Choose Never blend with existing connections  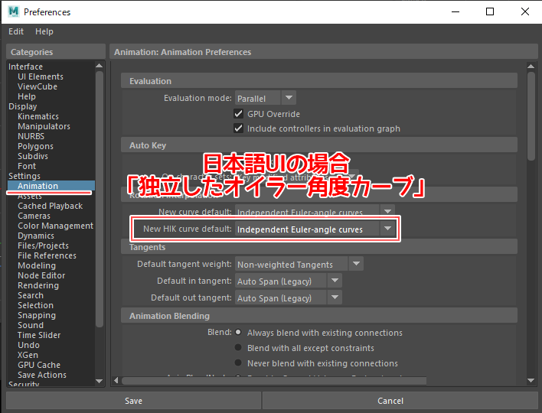coord(239,363)
